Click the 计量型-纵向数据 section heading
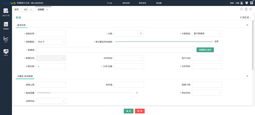255x115 pixels. click(25, 76)
